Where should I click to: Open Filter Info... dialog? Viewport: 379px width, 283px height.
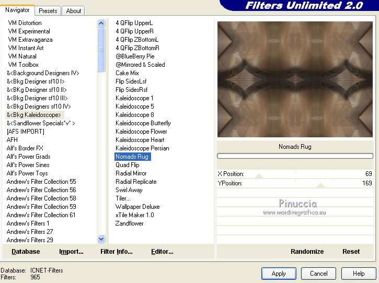point(116,252)
